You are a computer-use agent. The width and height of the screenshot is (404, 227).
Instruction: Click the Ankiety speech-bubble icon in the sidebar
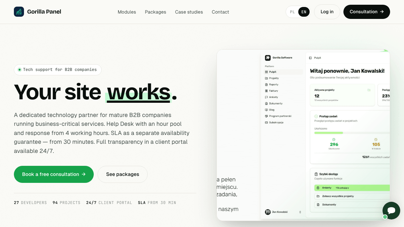click(266, 97)
